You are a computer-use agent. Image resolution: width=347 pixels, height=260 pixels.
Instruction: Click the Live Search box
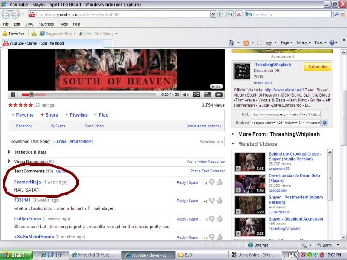point(288,15)
